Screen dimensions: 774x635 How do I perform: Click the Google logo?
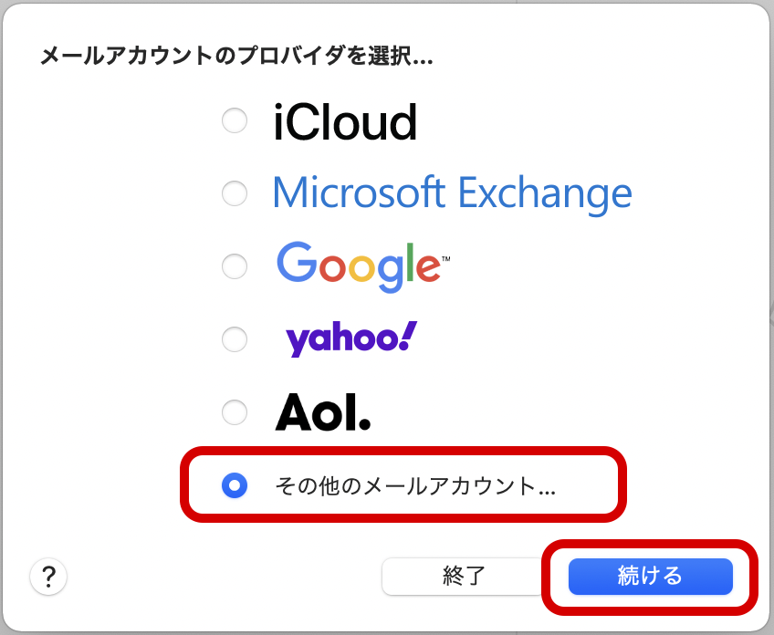[362, 265]
